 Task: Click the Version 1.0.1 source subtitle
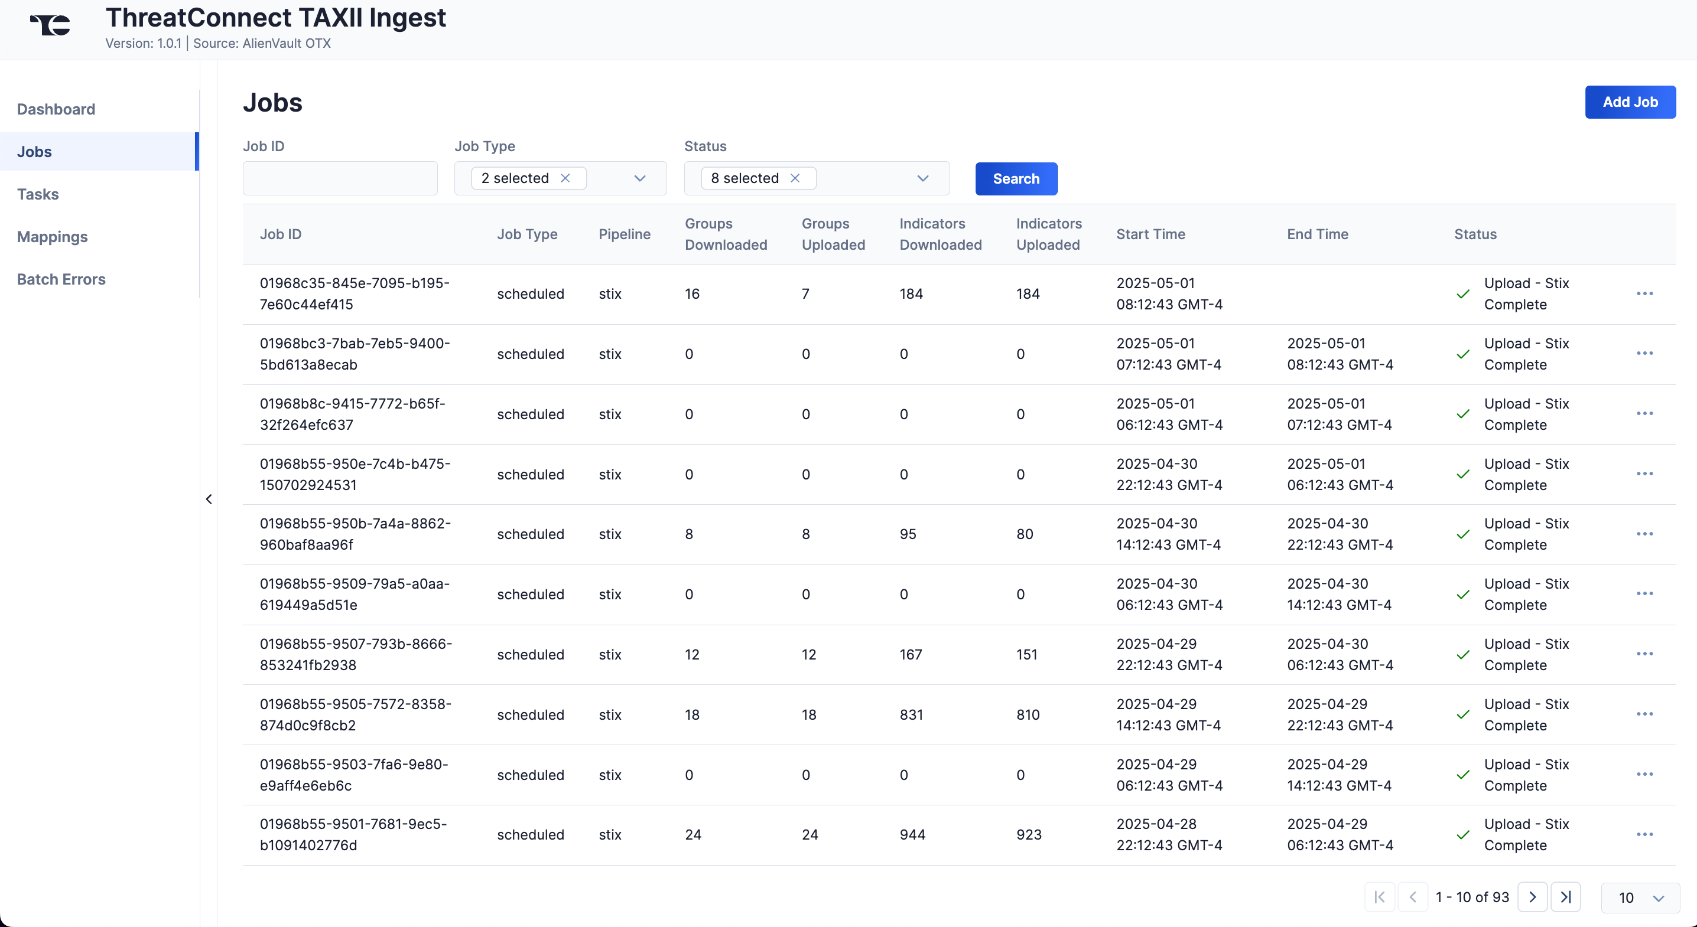tap(218, 44)
